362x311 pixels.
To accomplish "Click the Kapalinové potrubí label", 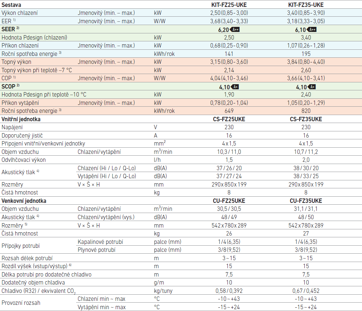I will click(100, 242).
